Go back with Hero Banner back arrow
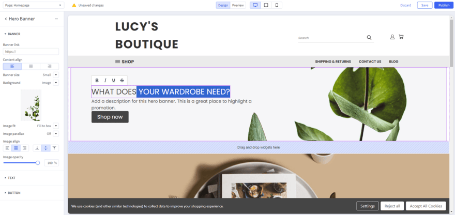455x215 pixels. point(6,19)
